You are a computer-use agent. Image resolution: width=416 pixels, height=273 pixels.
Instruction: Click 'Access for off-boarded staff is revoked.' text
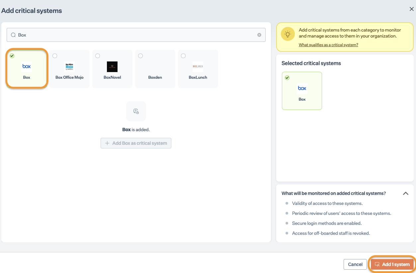click(x=331, y=233)
